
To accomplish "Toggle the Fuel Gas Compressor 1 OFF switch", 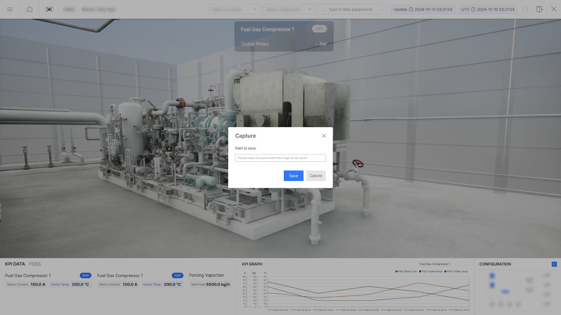I will pos(319,29).
